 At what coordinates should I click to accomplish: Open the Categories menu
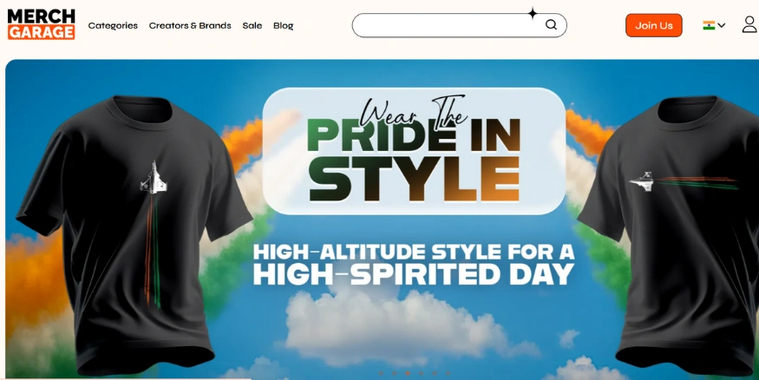click(x=113, y=26)
